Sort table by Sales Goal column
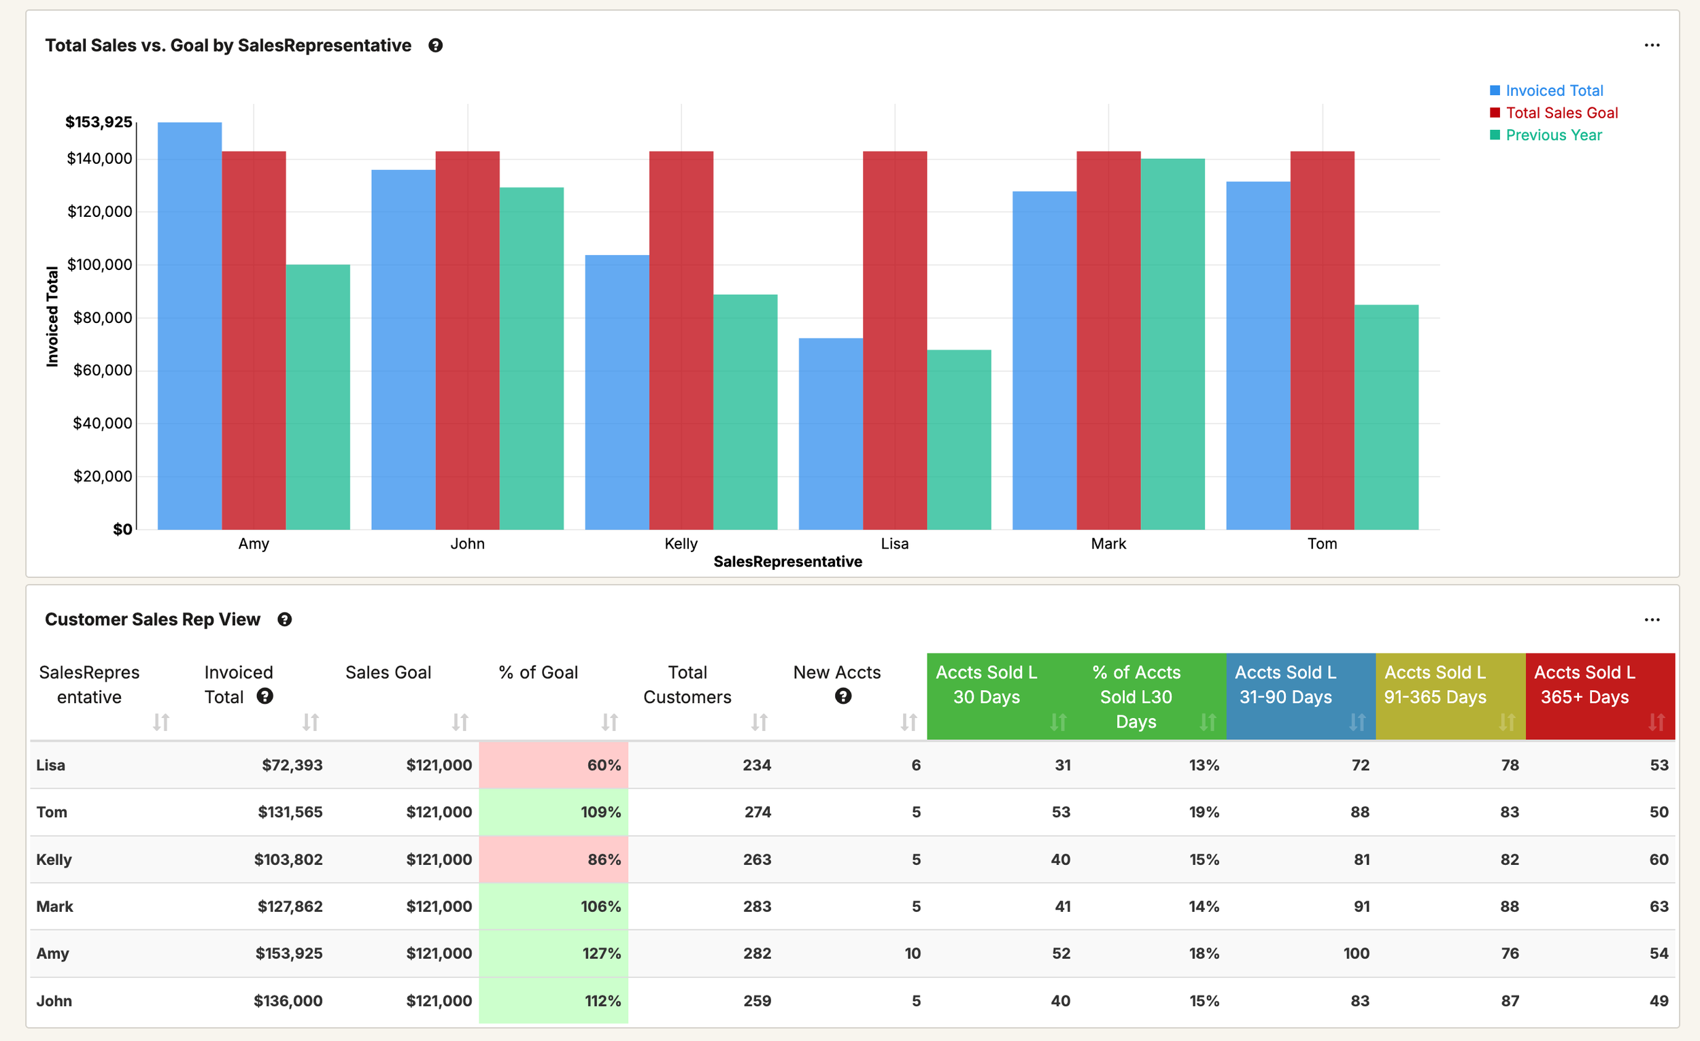Image resolution: width=1700 pixels, height=1041 pixels. [x=460, y=722]
